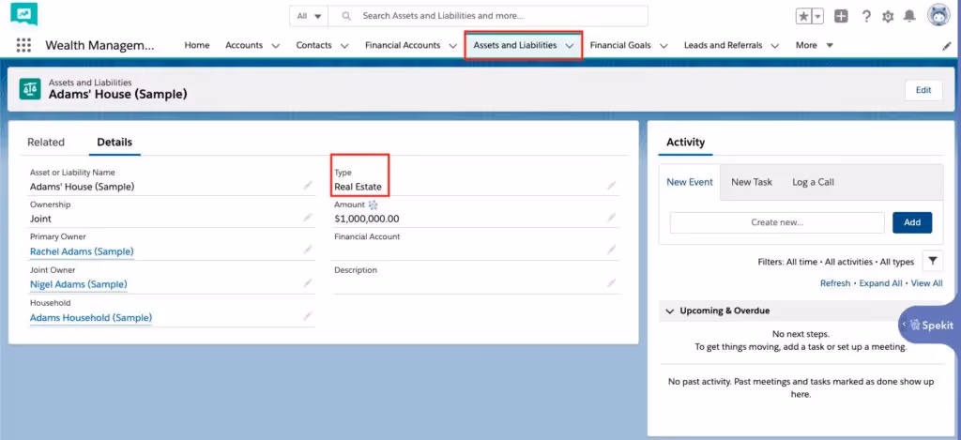Open the Financial Goals tab
Viewport: 961px width, 440px height.
click(x=620, y=45)
